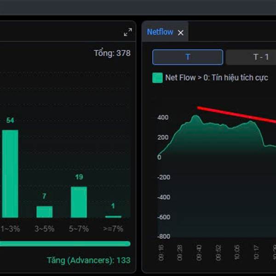This screenshot has width=276, height=276.
Task: Switch to the Netflow tab
Action: coord(160,32)
